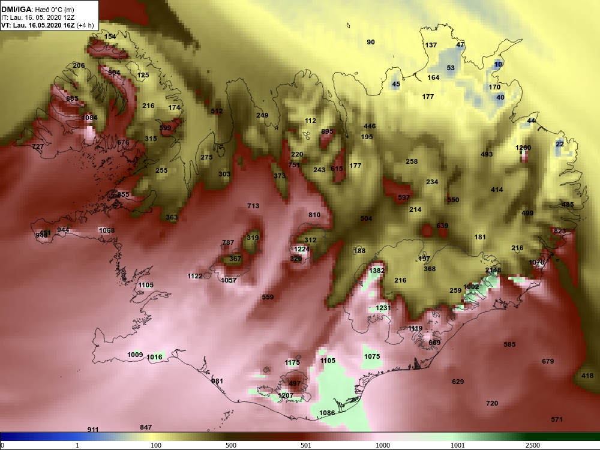The image size is (600, 450).
Task: Click the map value '571'
Action: coord(557,419)
